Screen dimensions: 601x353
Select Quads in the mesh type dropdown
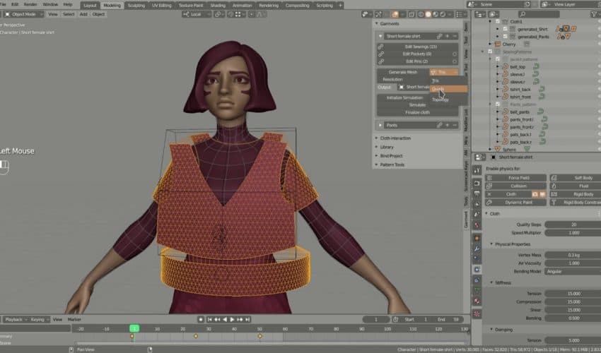[x=440, y=89]
